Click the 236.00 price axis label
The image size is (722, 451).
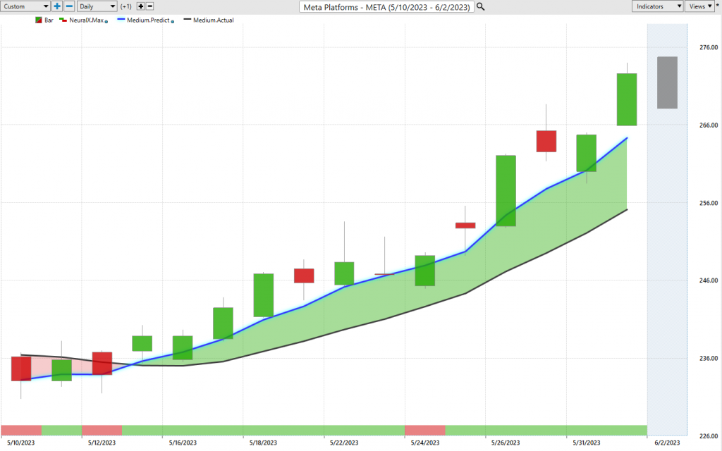coord(709,358)
